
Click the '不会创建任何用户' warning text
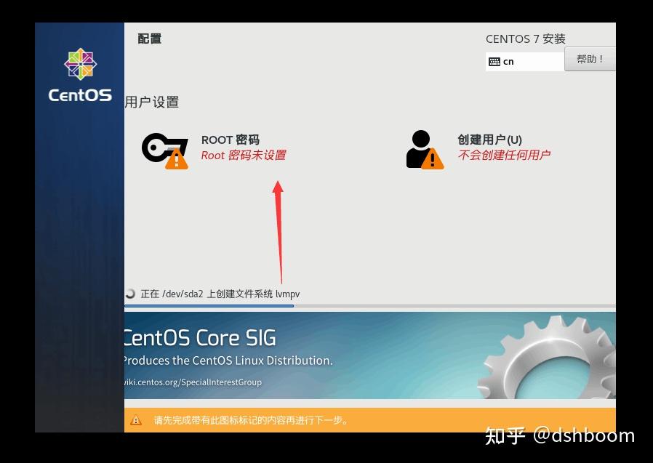[505, 155]
